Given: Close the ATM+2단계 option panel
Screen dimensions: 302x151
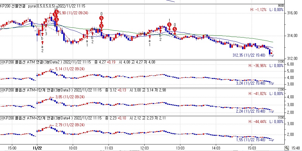Looking at the screenshot, I should click(282, 117).
